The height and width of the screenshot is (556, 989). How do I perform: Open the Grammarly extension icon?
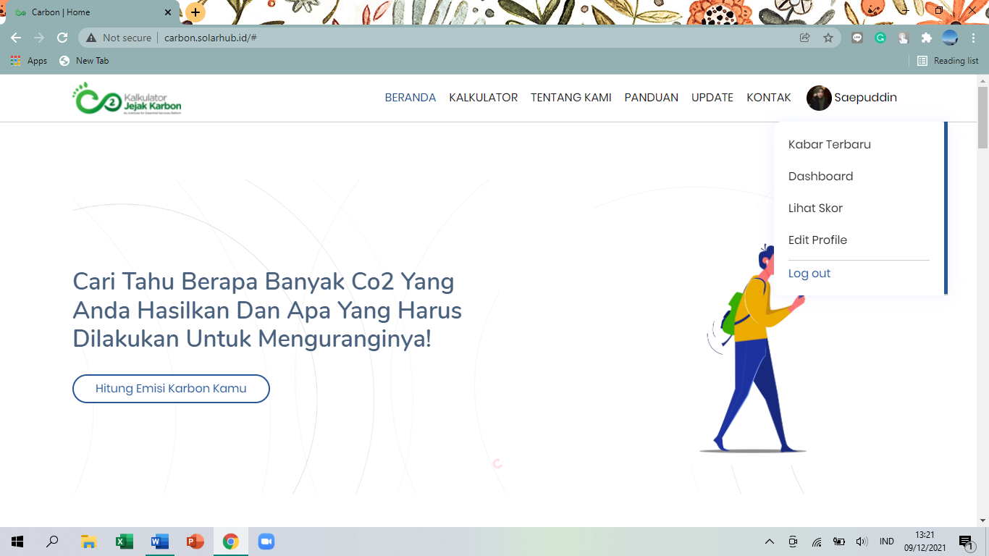point(880,38)
